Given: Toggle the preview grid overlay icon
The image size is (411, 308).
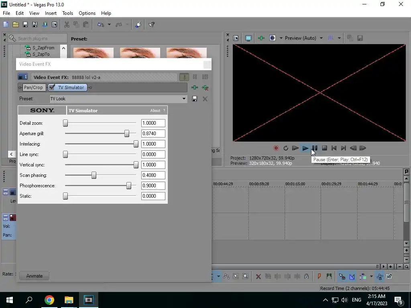Looking at the screenshot, I should [x=330, y=38].
